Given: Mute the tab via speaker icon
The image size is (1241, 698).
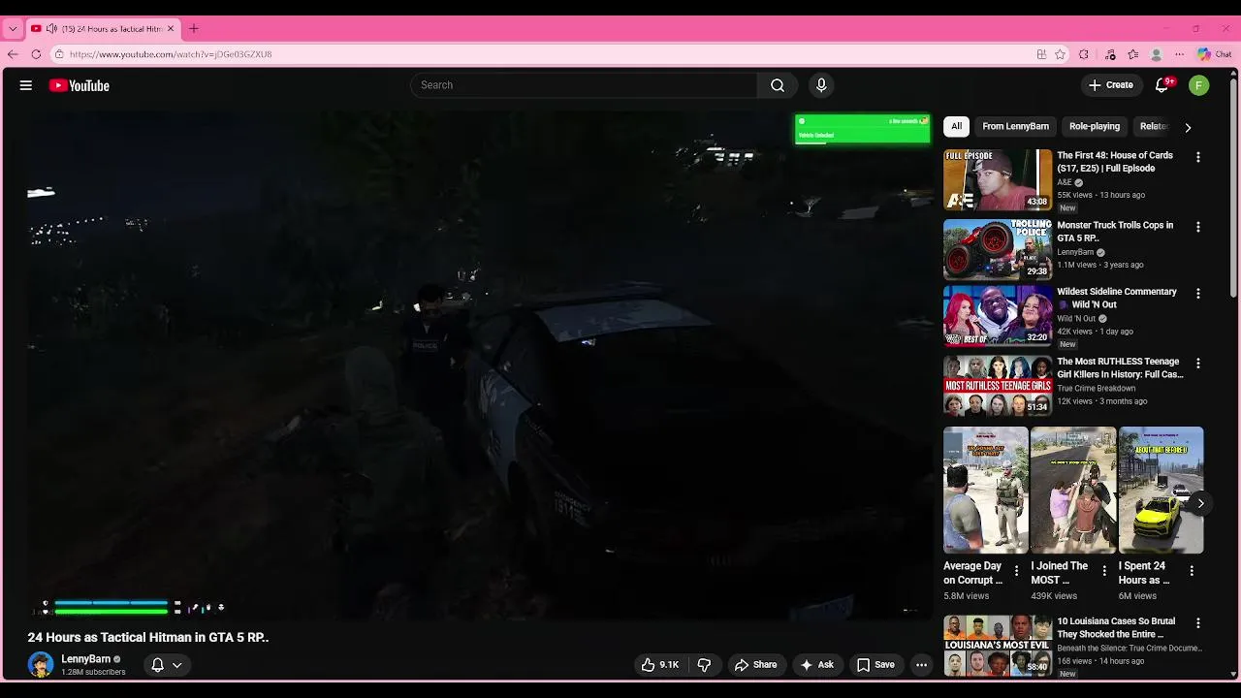Looking at the screenshot, I should 51,29.
